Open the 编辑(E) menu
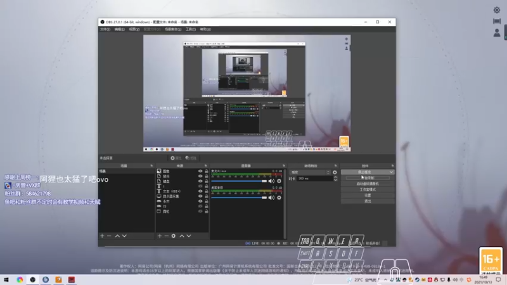 click(119, 29)
